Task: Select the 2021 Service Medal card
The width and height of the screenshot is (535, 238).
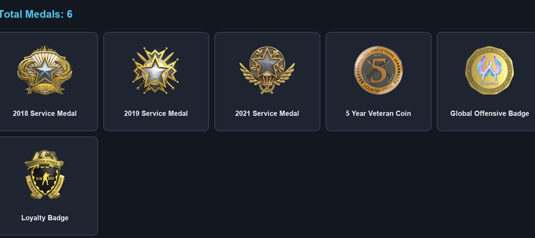Action: tap(267, 82)
